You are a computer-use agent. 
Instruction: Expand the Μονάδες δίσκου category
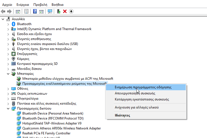8,69
